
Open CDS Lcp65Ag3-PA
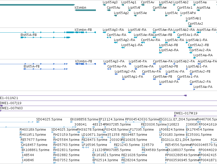(x=114, y=61)
